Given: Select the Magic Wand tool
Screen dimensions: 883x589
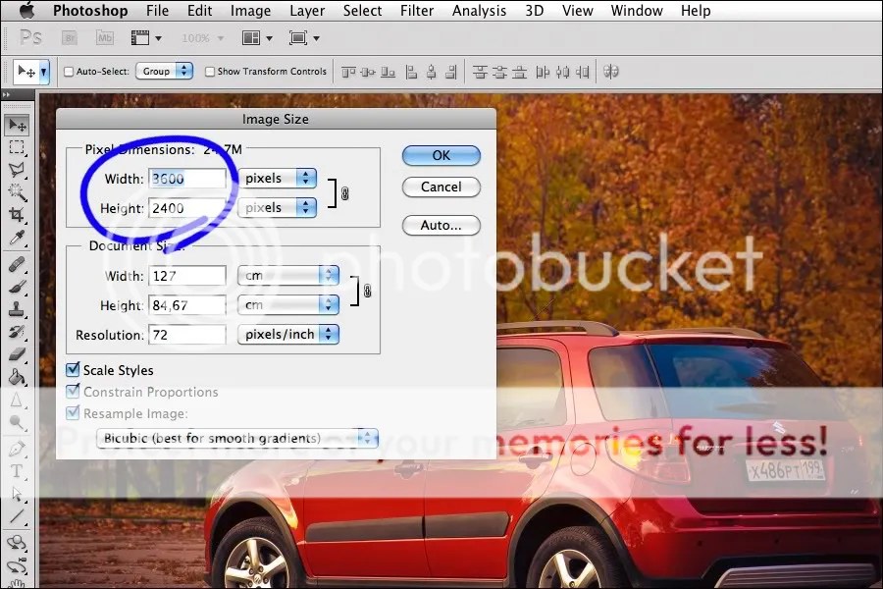Looking at the screenshot, I should pyautogui.click(x=17, y=192).
